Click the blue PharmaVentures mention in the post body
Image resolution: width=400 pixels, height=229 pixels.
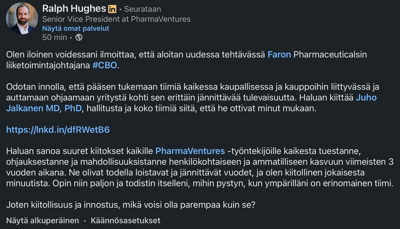click(190, 151)
